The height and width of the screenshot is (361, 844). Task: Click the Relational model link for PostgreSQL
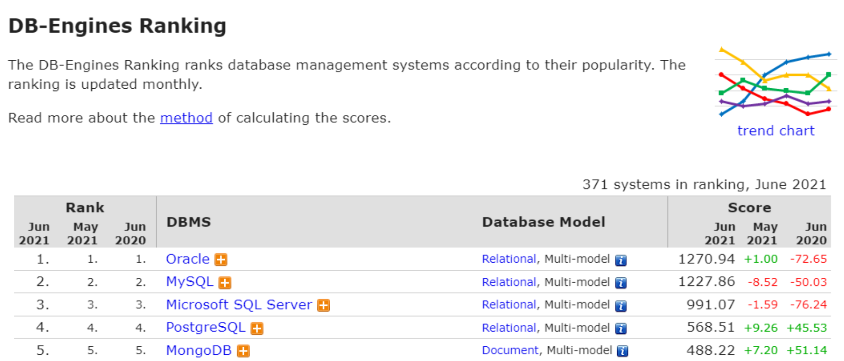[509, 328]
